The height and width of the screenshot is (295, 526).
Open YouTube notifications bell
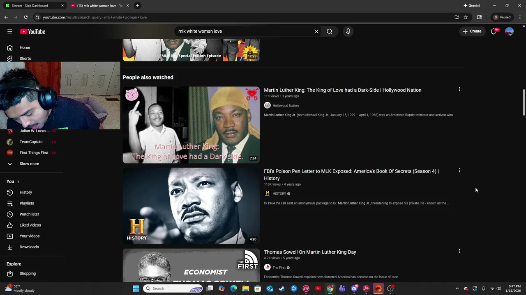494,32
